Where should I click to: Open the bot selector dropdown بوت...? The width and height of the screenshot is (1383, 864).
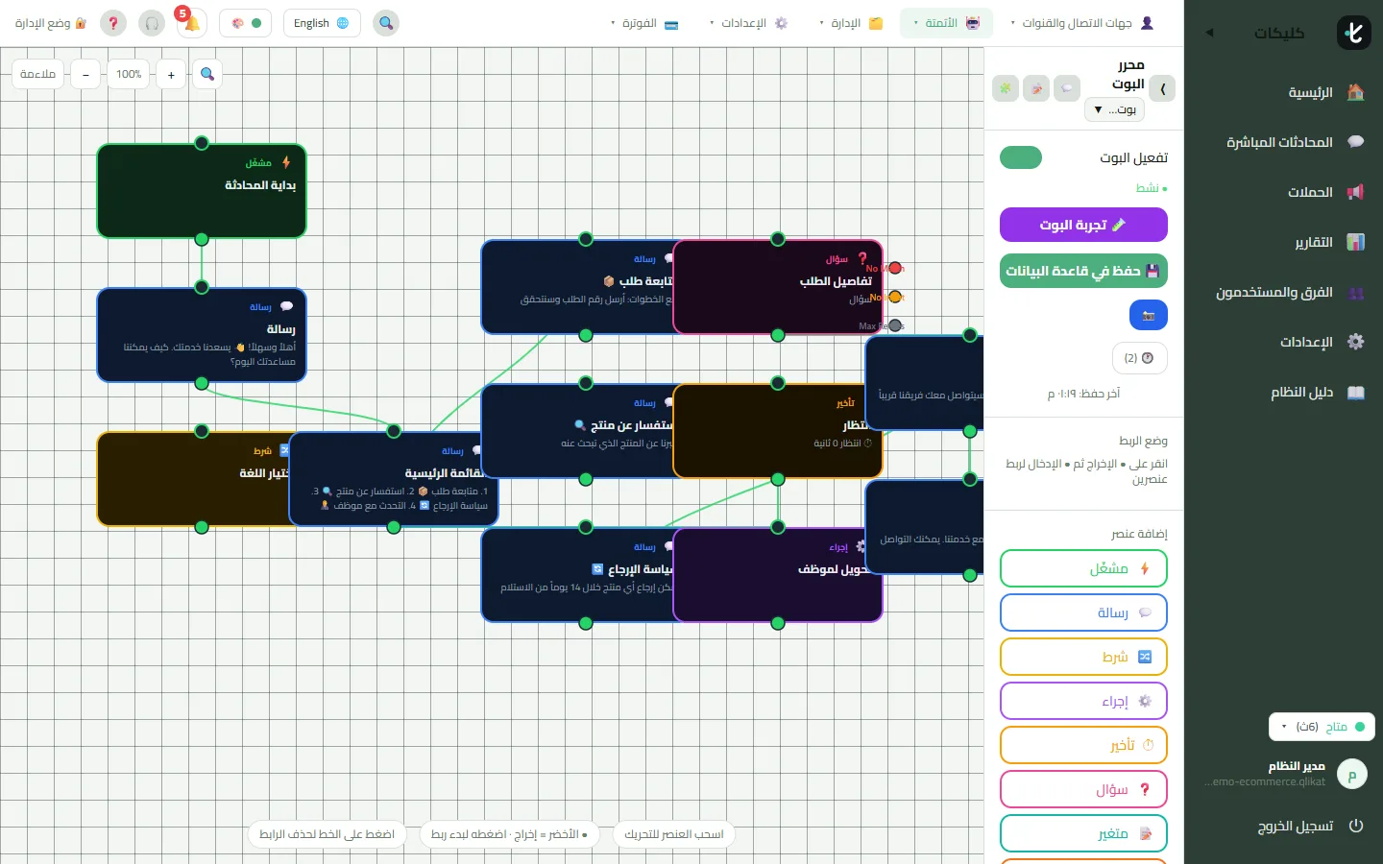pyautogui.click(x=1114, y=109)
